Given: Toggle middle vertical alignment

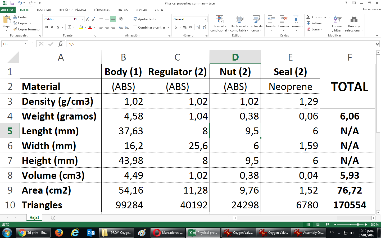Looking at the screenshot, I should click(107, 19).
